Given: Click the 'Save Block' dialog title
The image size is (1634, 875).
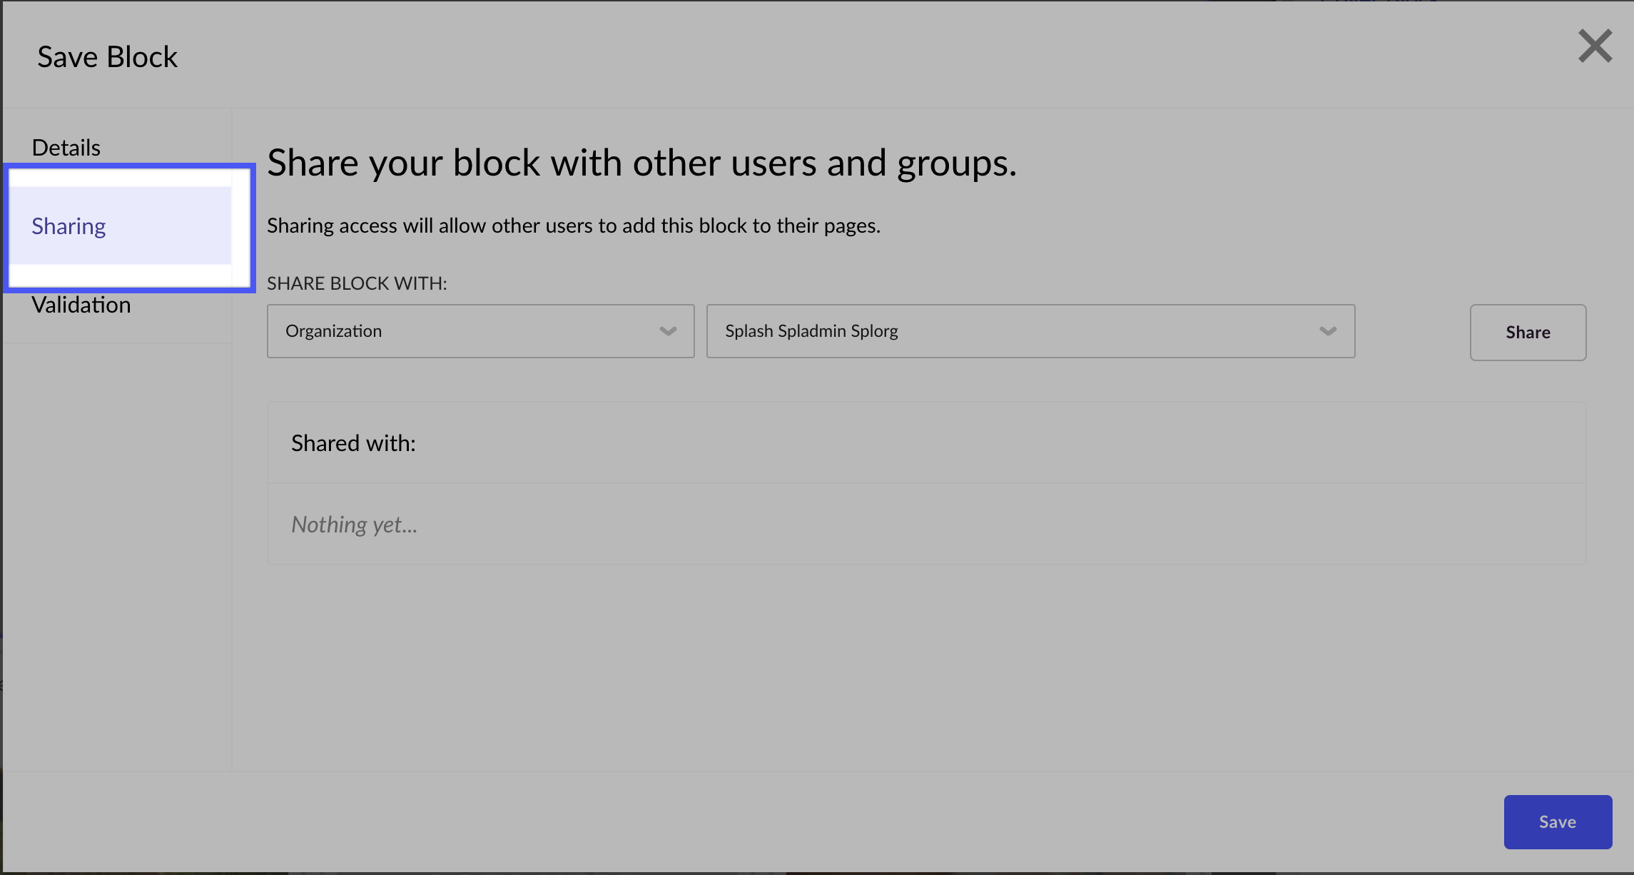Looking at the screenshot, I should (x=107, y=57).
